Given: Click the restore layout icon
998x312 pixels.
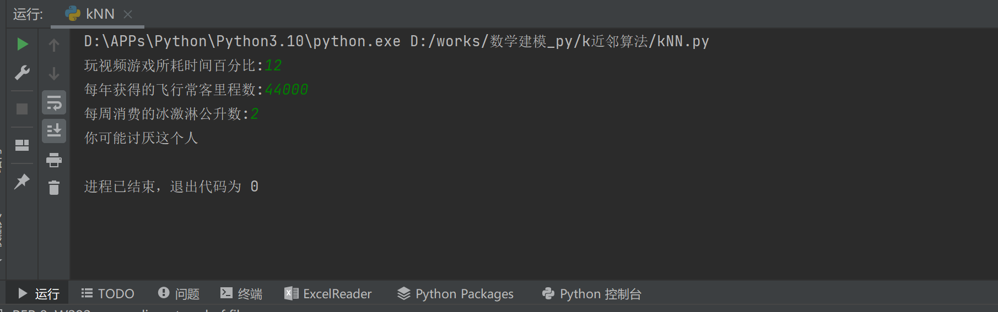Looking at the screenshot, I should pos(22,145).
